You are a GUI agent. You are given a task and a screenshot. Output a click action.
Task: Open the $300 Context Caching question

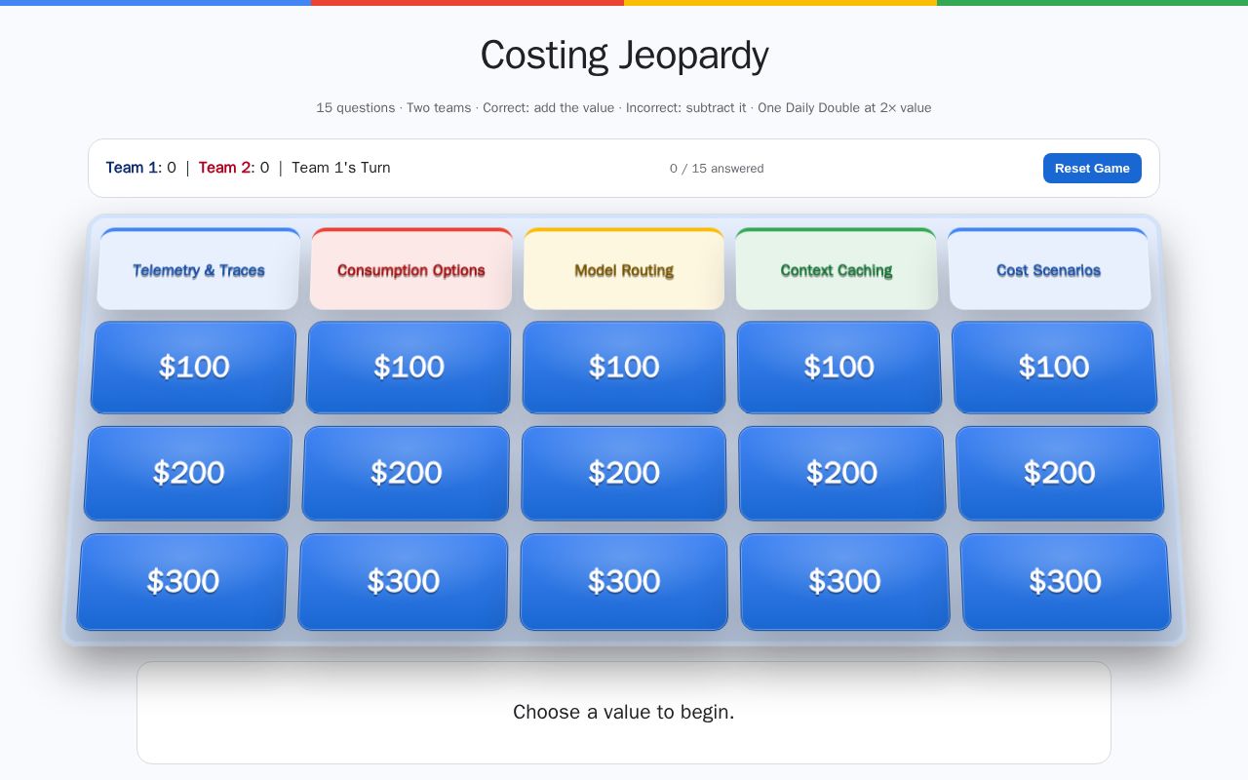click(845, 581)
